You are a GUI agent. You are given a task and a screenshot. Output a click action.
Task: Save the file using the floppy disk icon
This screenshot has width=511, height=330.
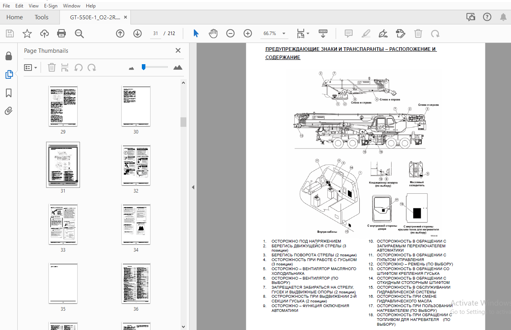[9, 33]
